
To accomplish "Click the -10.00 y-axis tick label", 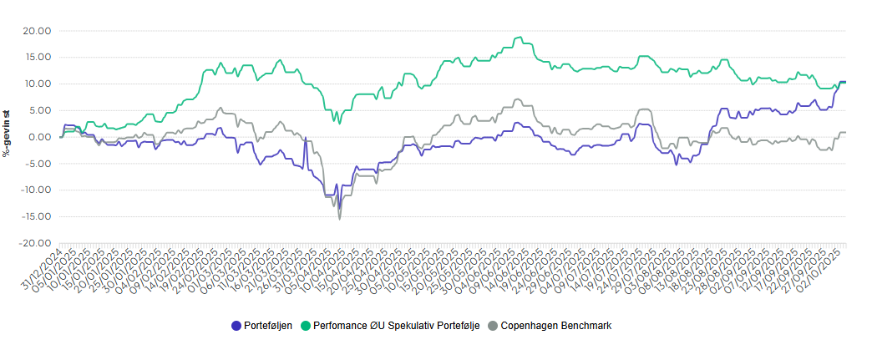I will 37,190.
